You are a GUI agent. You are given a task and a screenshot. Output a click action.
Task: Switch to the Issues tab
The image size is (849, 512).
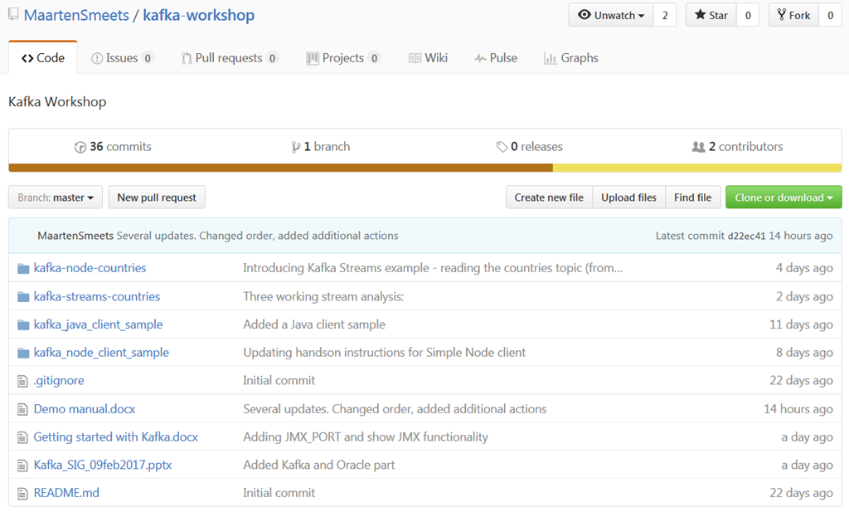pos(122,58)
